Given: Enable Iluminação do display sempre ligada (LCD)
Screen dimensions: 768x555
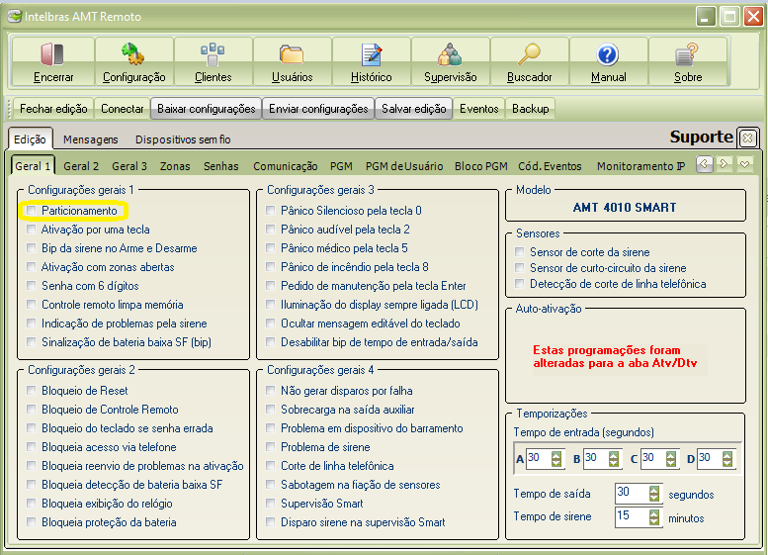Looking at the screenshot, I should [x=271, y=305].
